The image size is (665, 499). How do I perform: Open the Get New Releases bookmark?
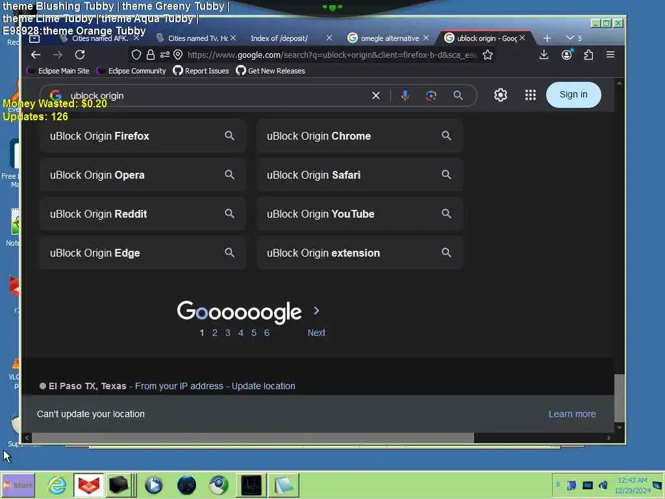tap(271, 71)
